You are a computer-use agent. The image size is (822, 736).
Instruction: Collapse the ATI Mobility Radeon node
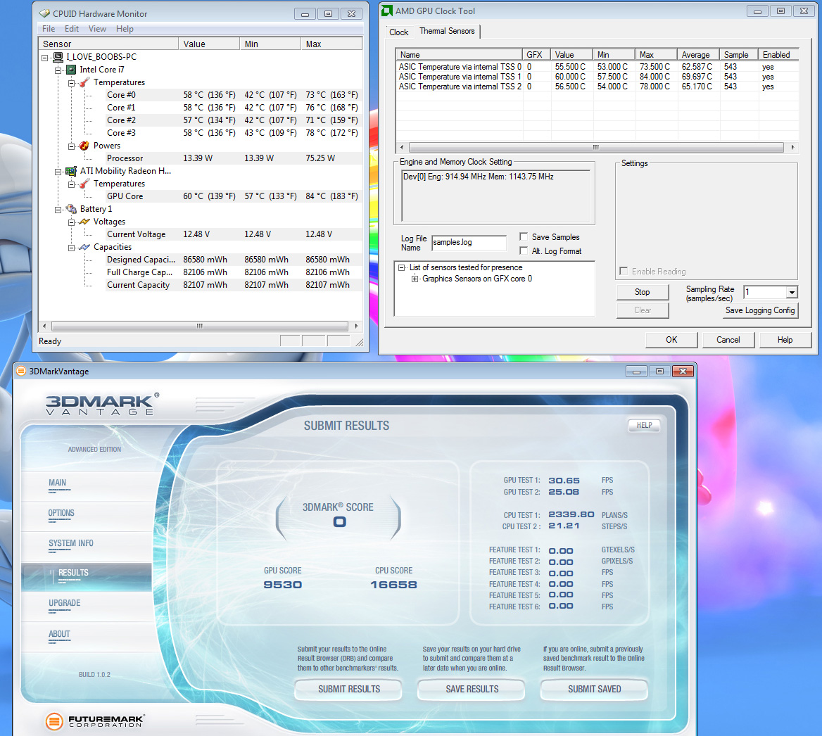click(58, 172)
